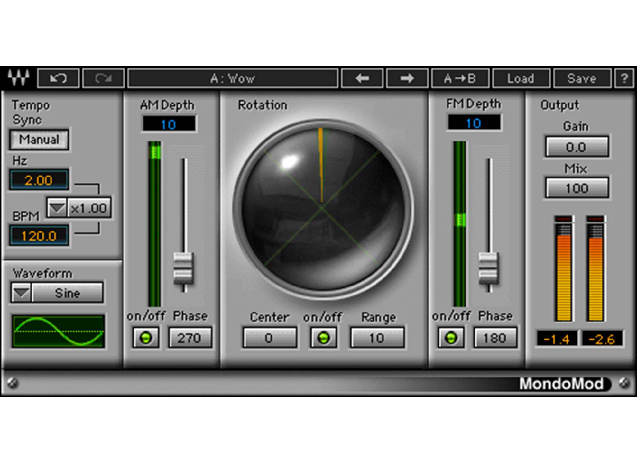Click the round Rotation ball display
637x463 pixels.
322,208
